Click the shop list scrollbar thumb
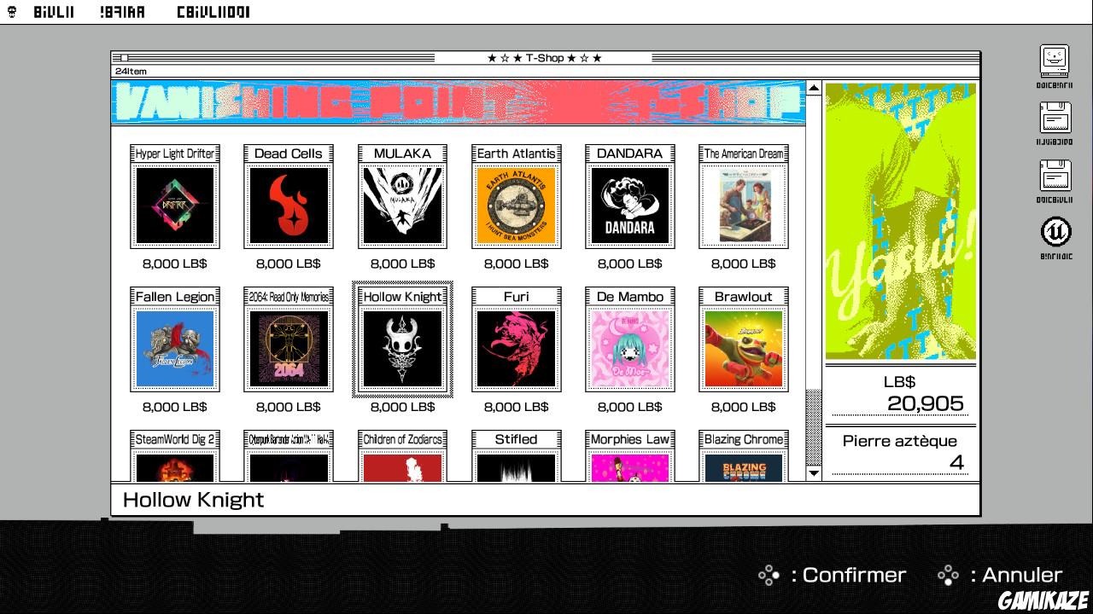Viewport: 1093px width, 614px height. pos(814,426)
